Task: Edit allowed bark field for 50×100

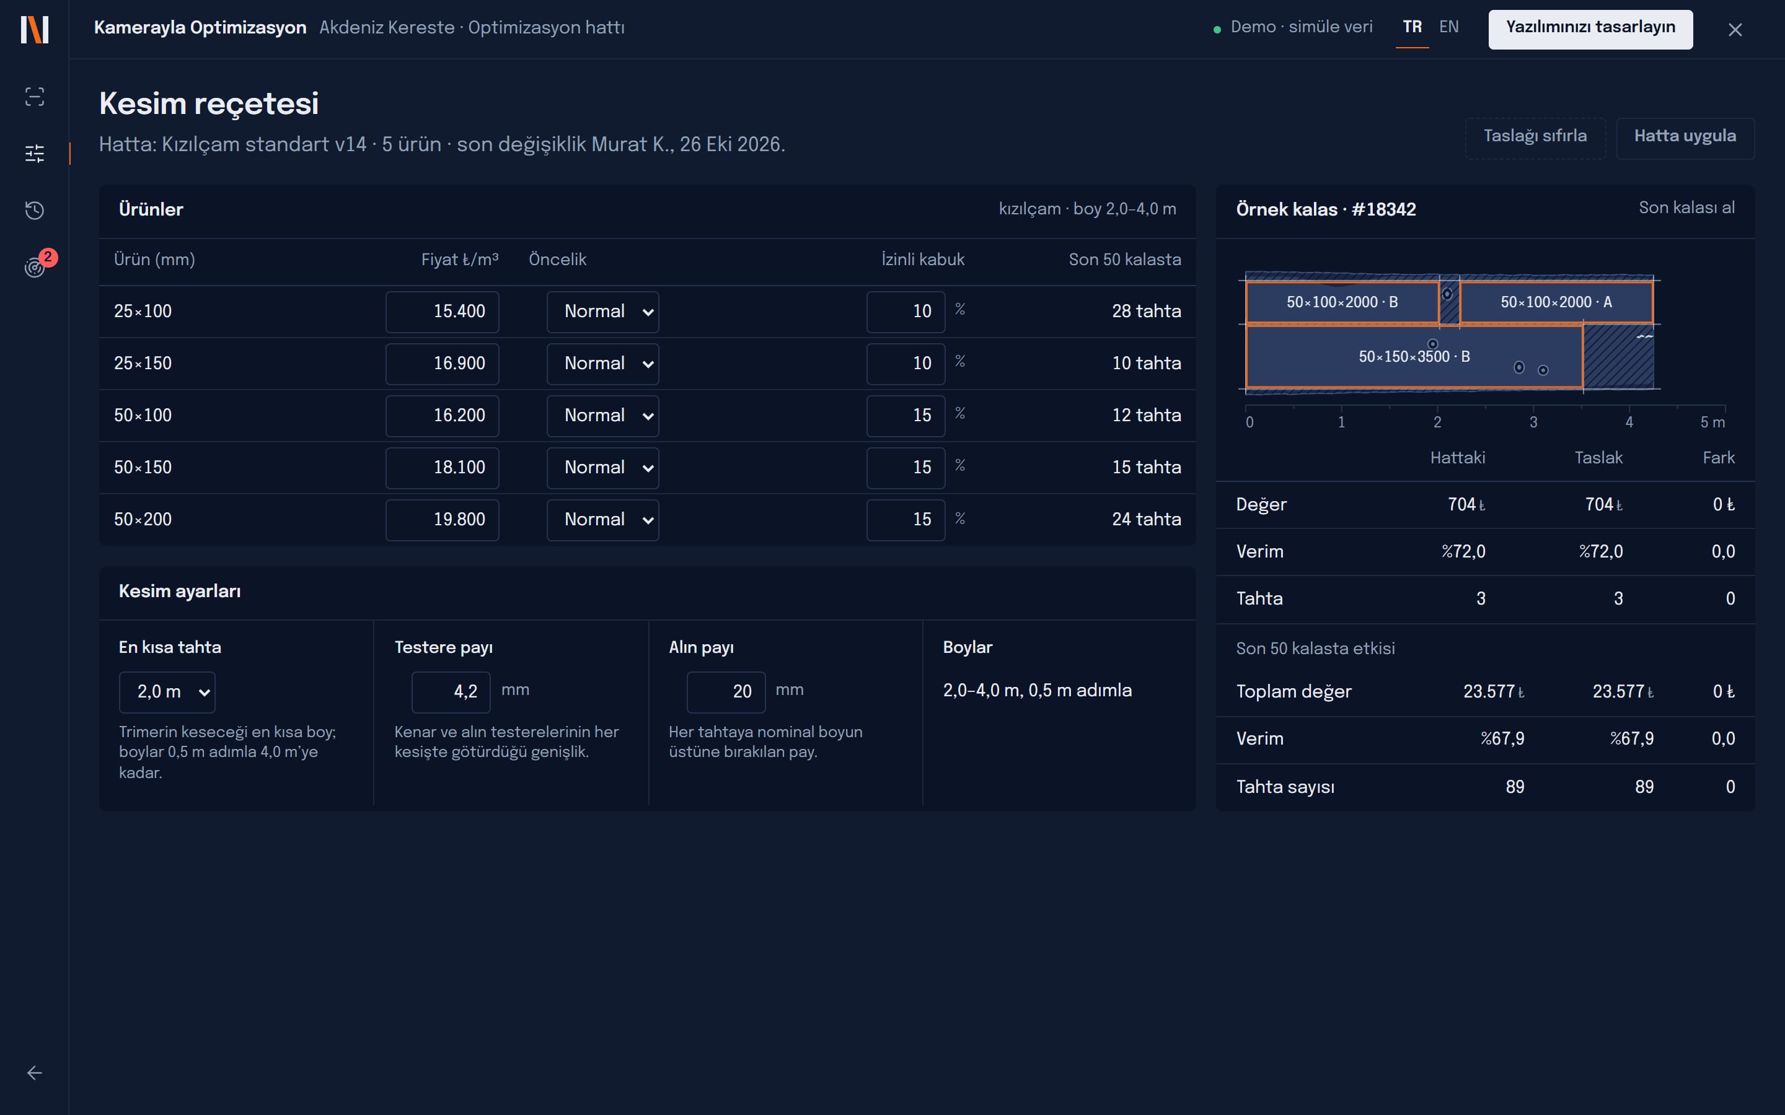Action: 906,416
